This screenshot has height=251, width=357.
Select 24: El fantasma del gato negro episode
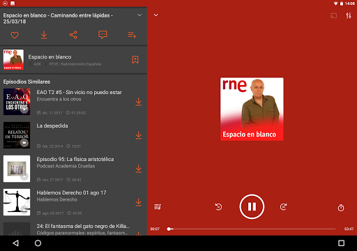83,226
